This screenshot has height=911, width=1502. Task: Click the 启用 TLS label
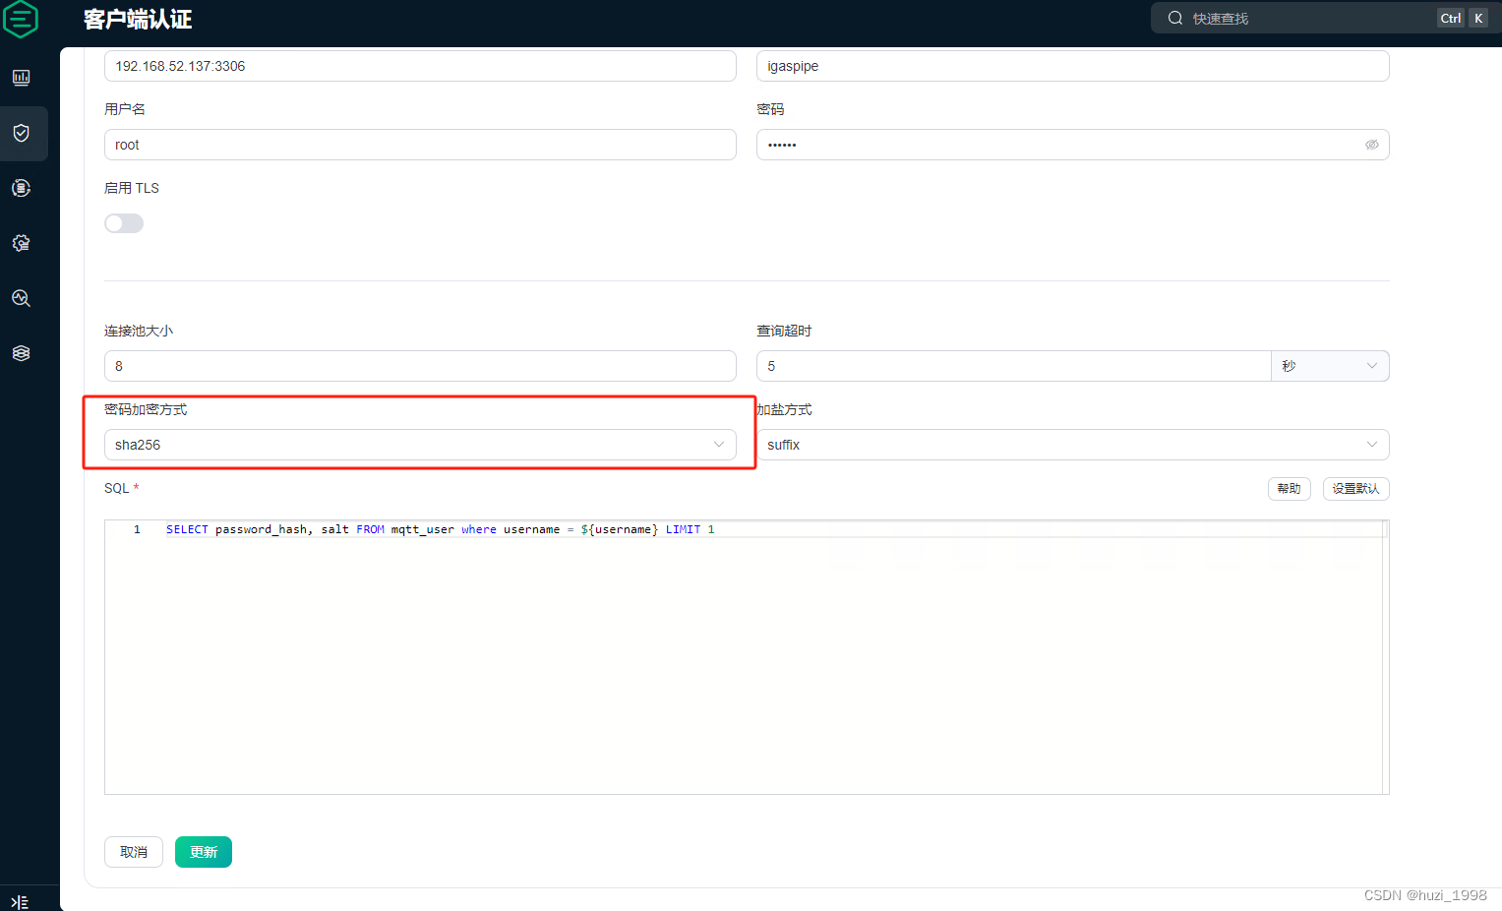[x=132, y=188]
